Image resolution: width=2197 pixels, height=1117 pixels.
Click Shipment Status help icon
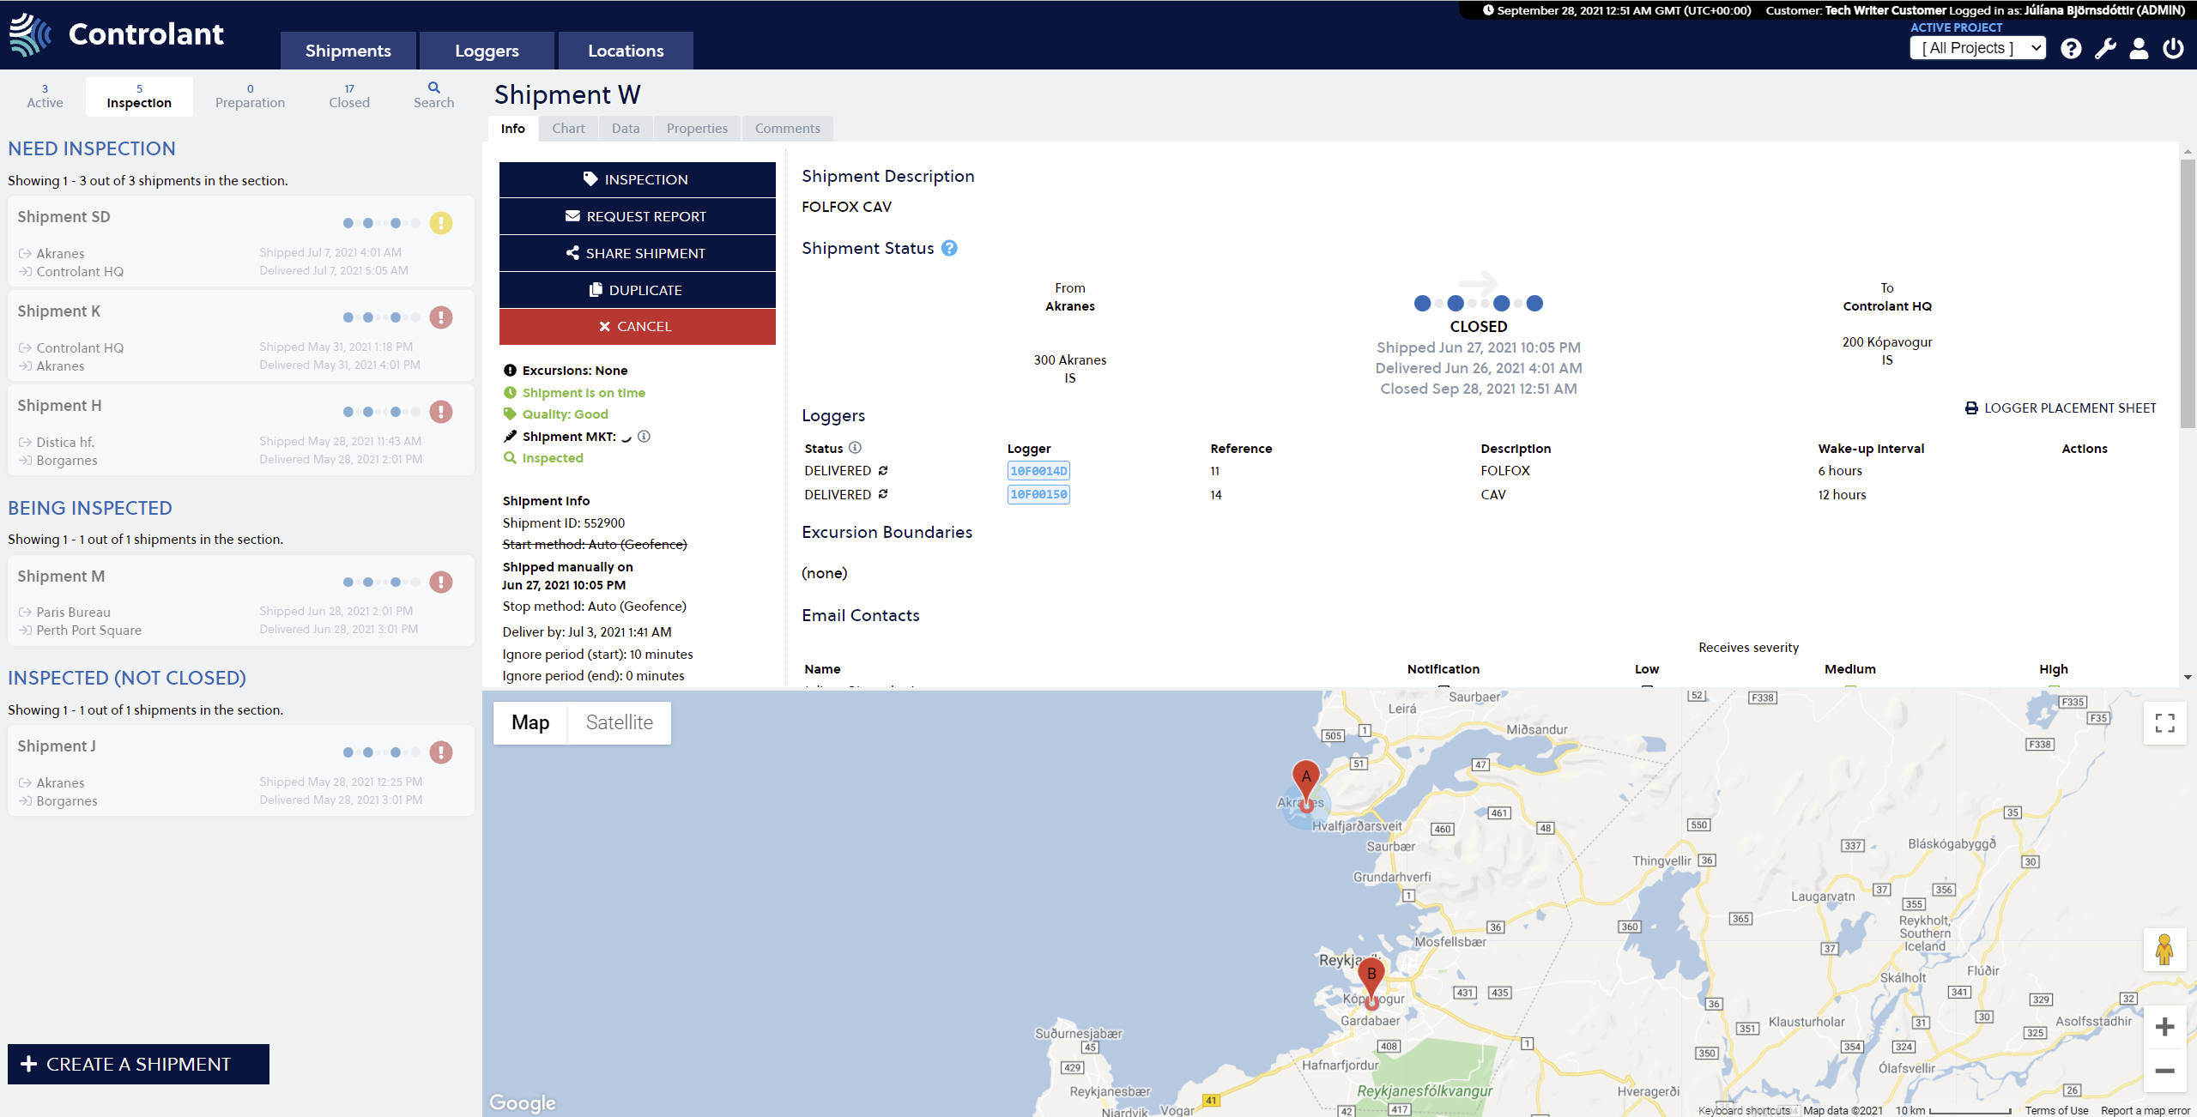click(949, 249)
